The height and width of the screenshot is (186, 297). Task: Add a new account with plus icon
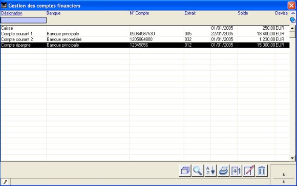236,171
